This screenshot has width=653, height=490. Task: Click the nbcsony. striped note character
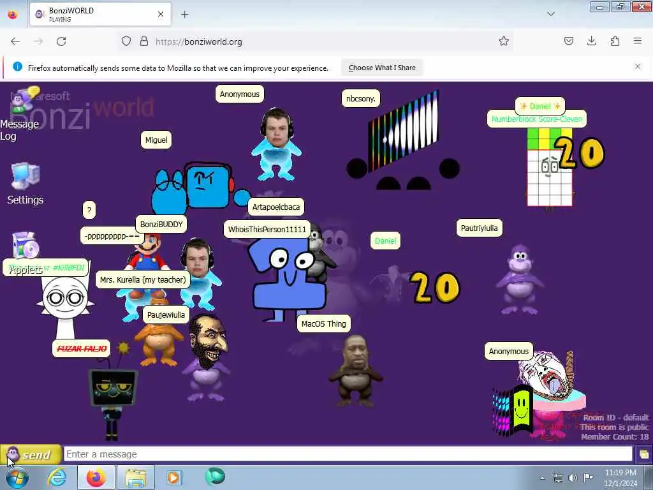403,140
